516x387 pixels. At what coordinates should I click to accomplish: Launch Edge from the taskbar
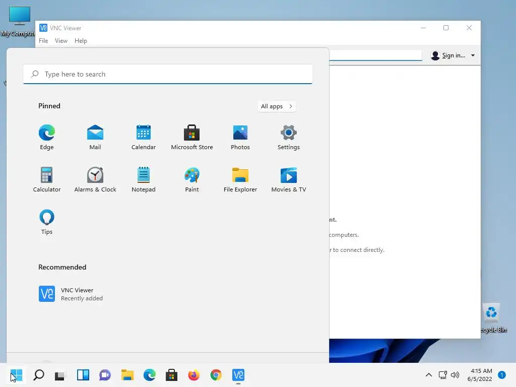click(149, 375)
